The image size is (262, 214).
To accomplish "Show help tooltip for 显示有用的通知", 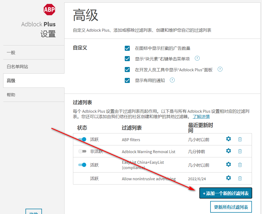I will (172, 80).
